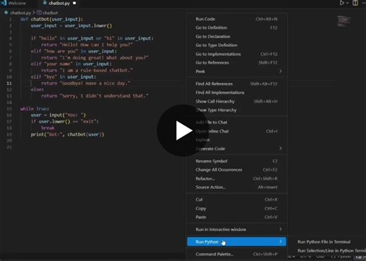The height and width of the screenshot is (261, 366).
Task: Select Copy from the context menu
Action: coord(236,208)
